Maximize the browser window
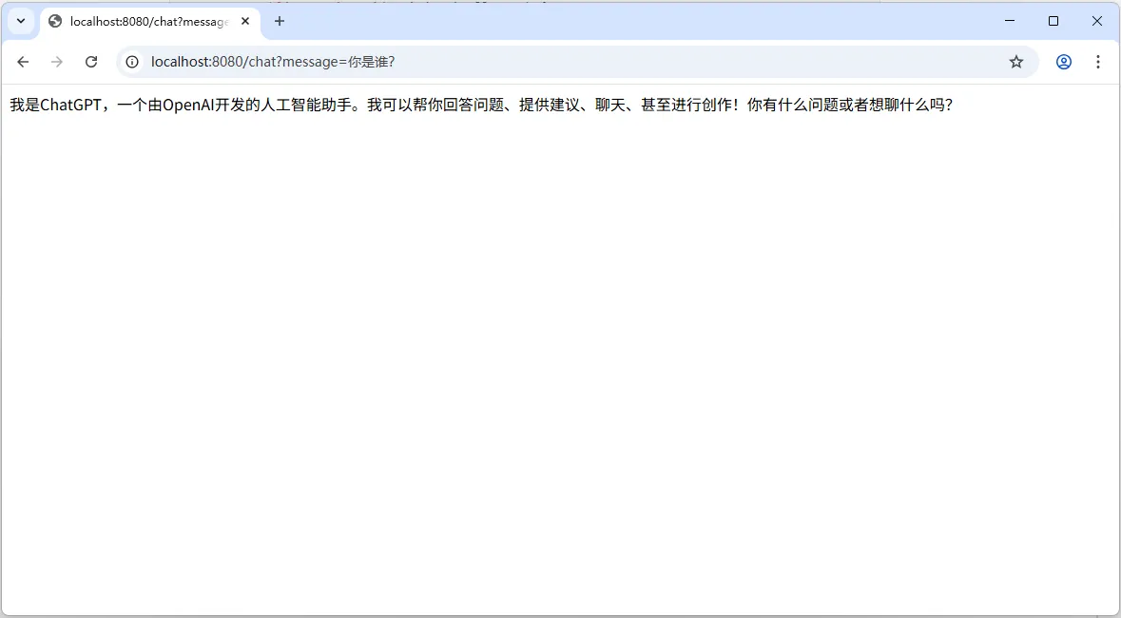Image resolution: width=1121 pixels, height=618 pixels. tap(1053, 21)
